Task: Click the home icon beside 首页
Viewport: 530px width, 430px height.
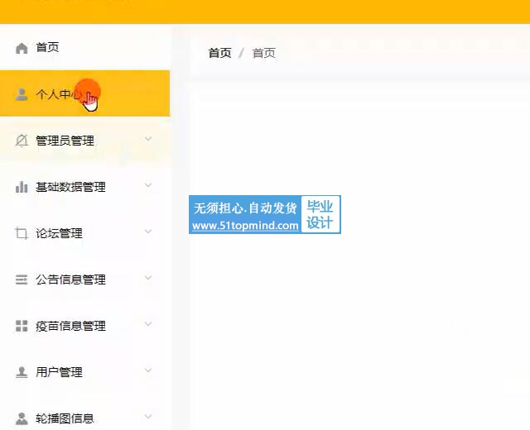Action: coord(22,48)
